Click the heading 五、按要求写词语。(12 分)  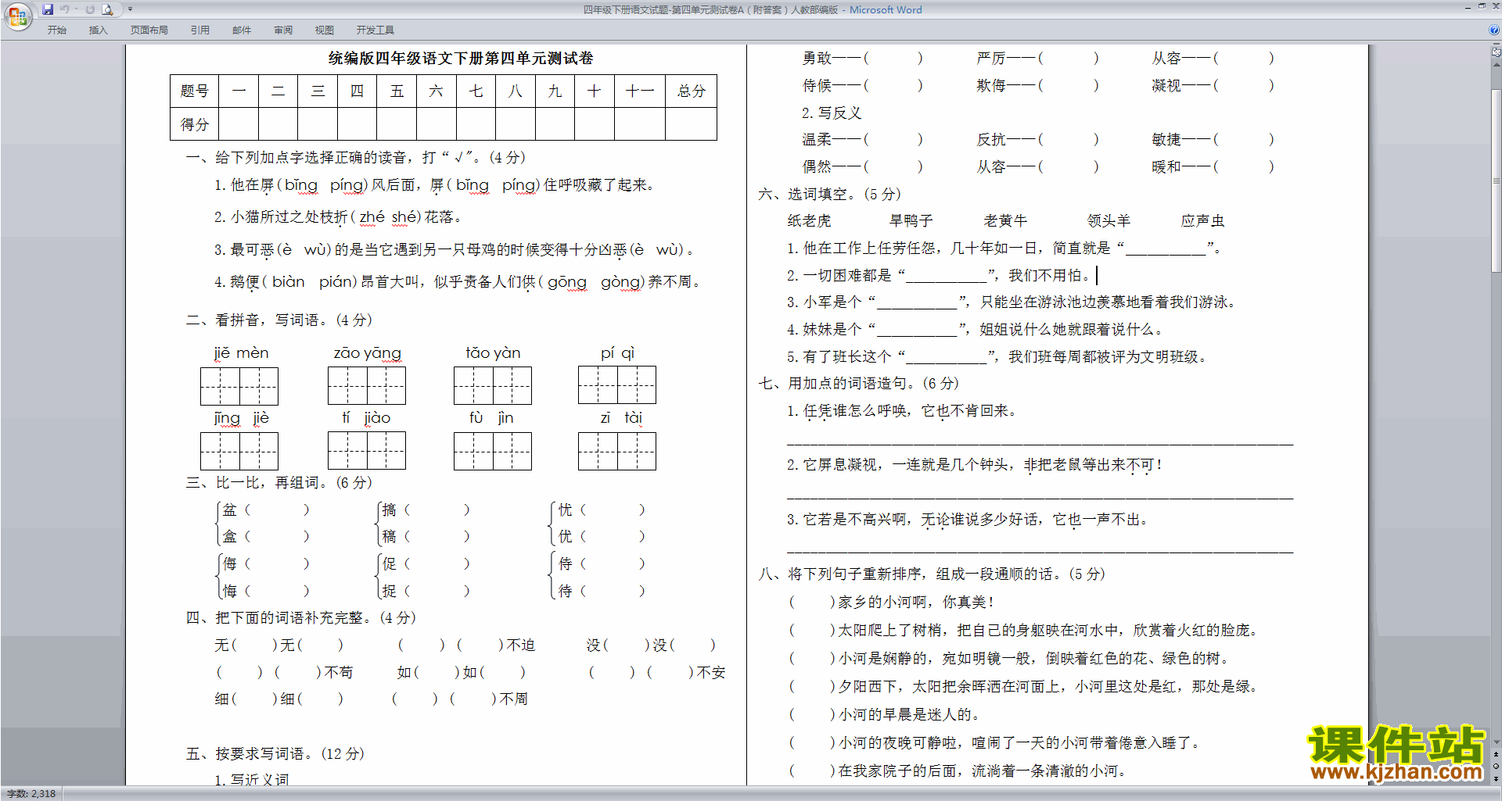point(275,754)
